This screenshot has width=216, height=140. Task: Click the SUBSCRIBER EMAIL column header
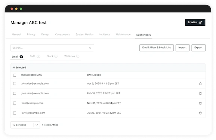pyautogui.click(x=31, y=75)
